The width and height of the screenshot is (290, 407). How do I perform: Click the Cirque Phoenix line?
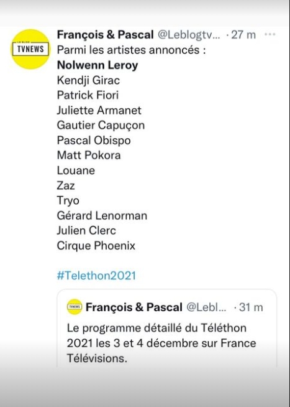point(96,246)
